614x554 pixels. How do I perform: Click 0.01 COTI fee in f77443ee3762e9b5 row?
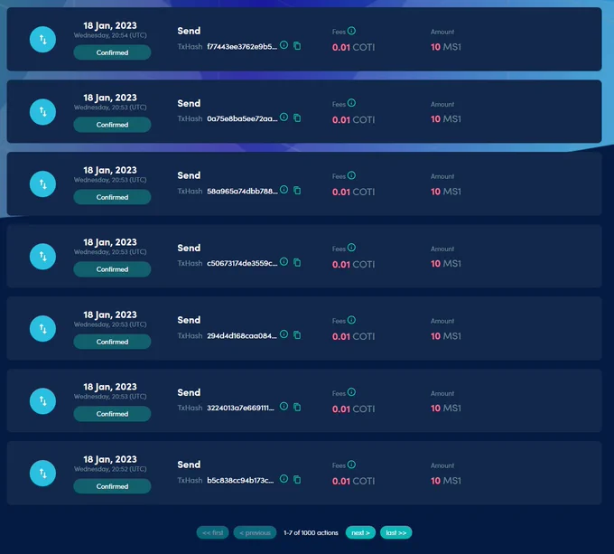[x=354, y=47]
